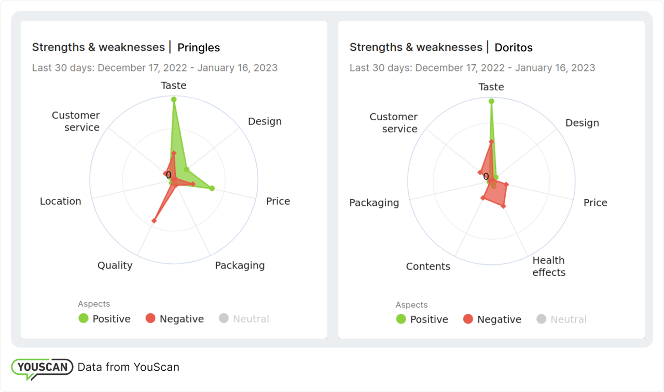Click the Pringles Quality negative data point
This screenshot has width=664, height=392.
coord(154,221)
